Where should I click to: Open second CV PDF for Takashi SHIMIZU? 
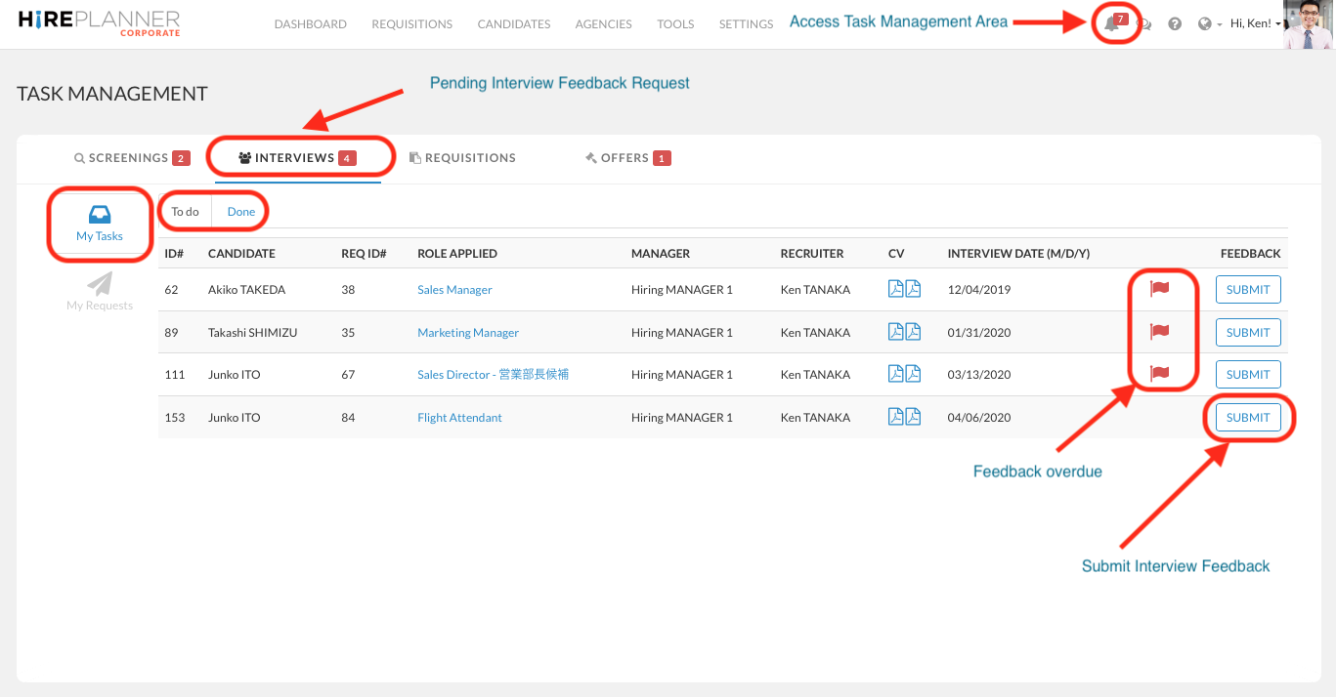(x=914, y=332)
